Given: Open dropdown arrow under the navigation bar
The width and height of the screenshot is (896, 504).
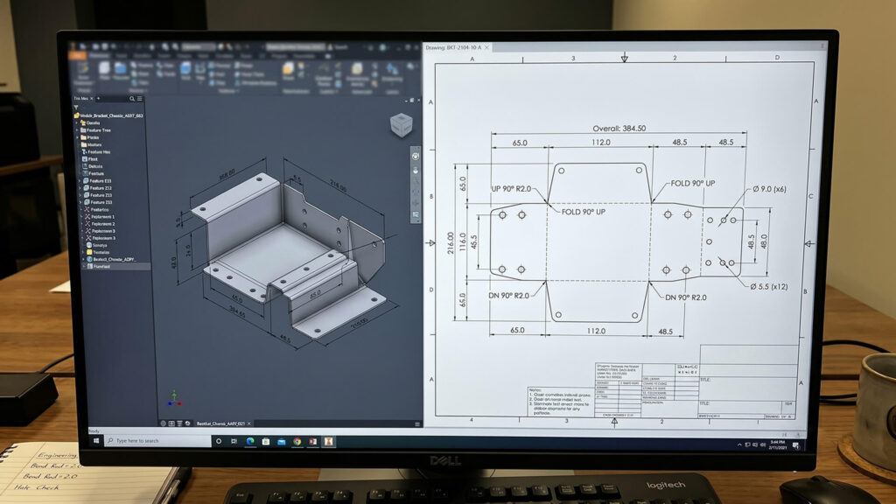Looking at the screenshot, I should 417,220.
